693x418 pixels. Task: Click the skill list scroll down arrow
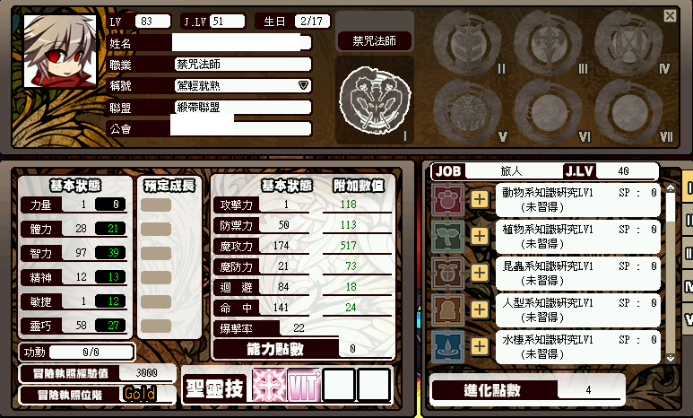670,358
